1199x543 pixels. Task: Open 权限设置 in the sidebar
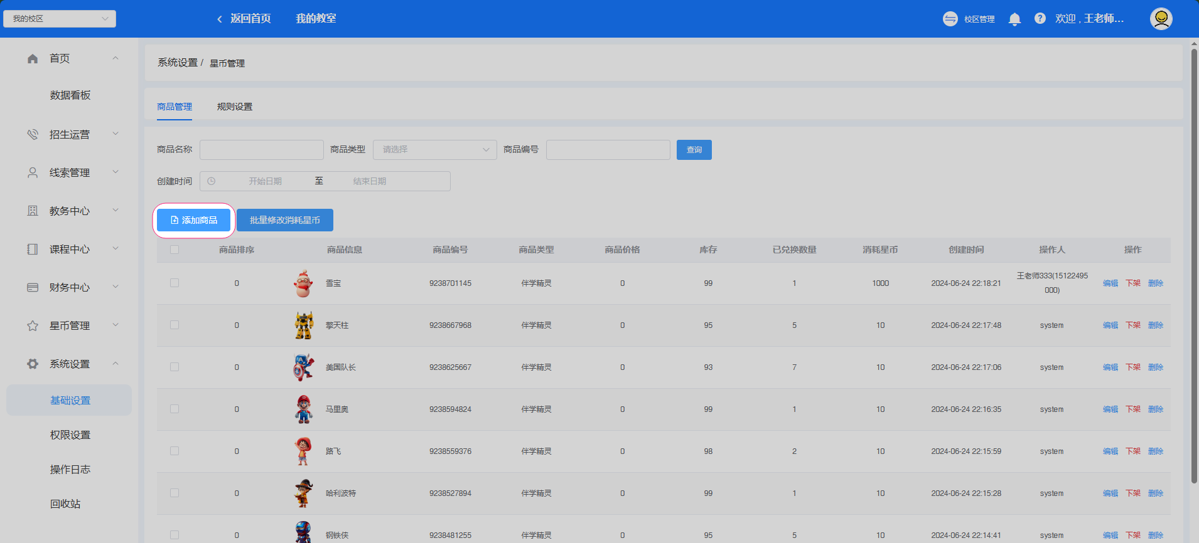(x=70, y=435)
